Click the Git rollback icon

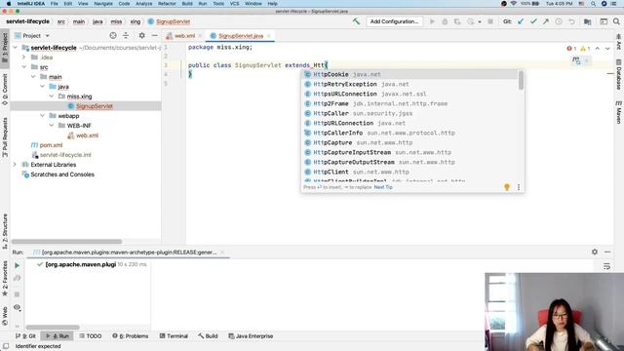(572, 21)
